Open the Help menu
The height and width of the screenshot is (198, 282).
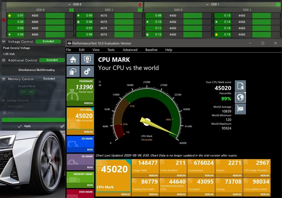[169, 50]
